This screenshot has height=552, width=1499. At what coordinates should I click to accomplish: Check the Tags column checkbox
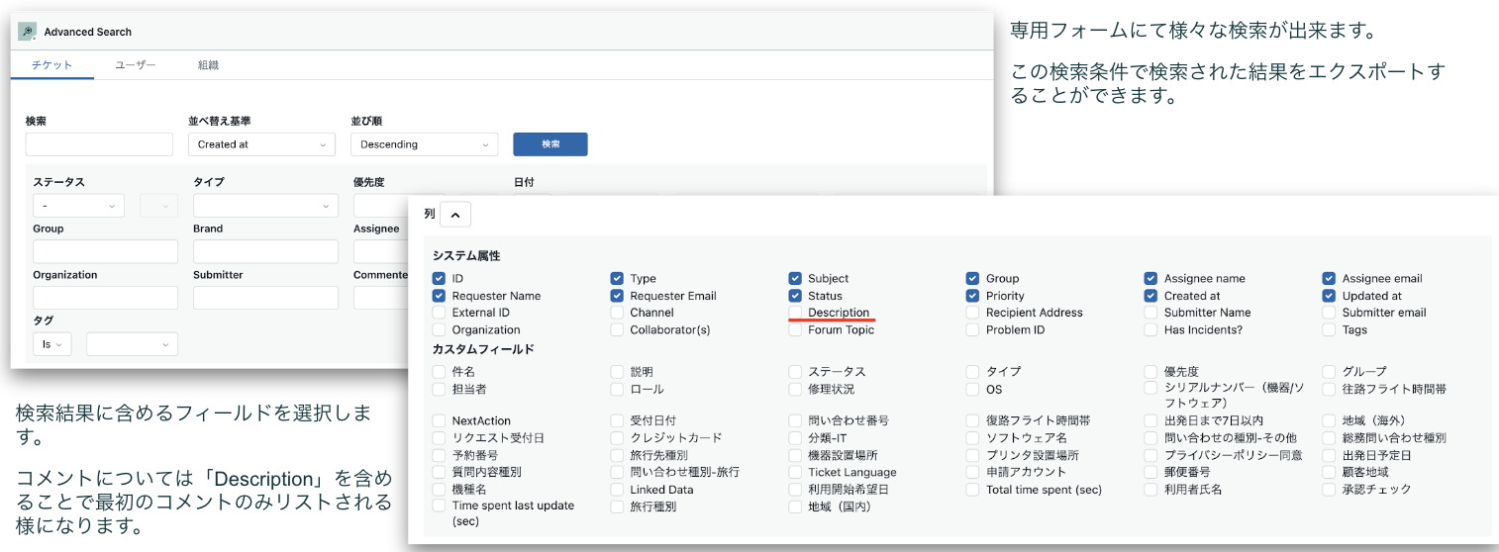point(1330,330)
